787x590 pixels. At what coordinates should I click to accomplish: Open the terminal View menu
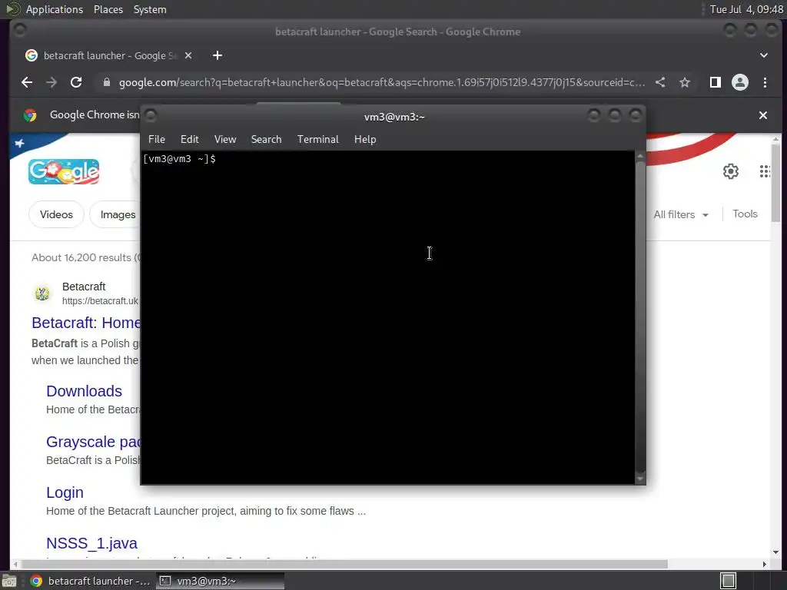225,140
